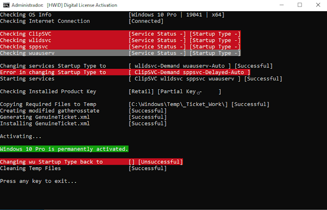Close the HWID Digital License Activation window
Screen dimensions: 327x210
click(x=318, y=5)
